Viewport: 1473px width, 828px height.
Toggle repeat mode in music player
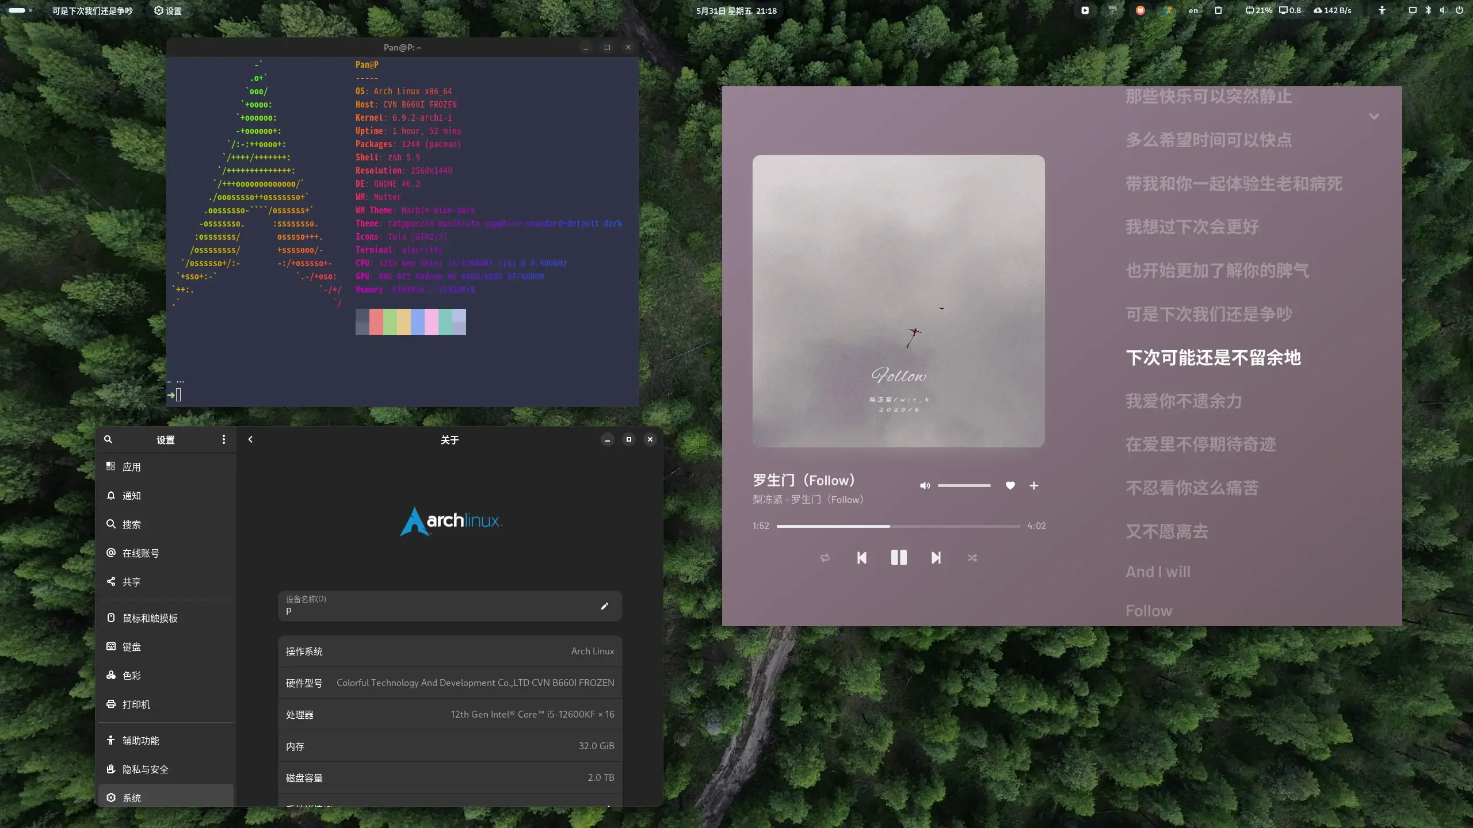(825, 557)
